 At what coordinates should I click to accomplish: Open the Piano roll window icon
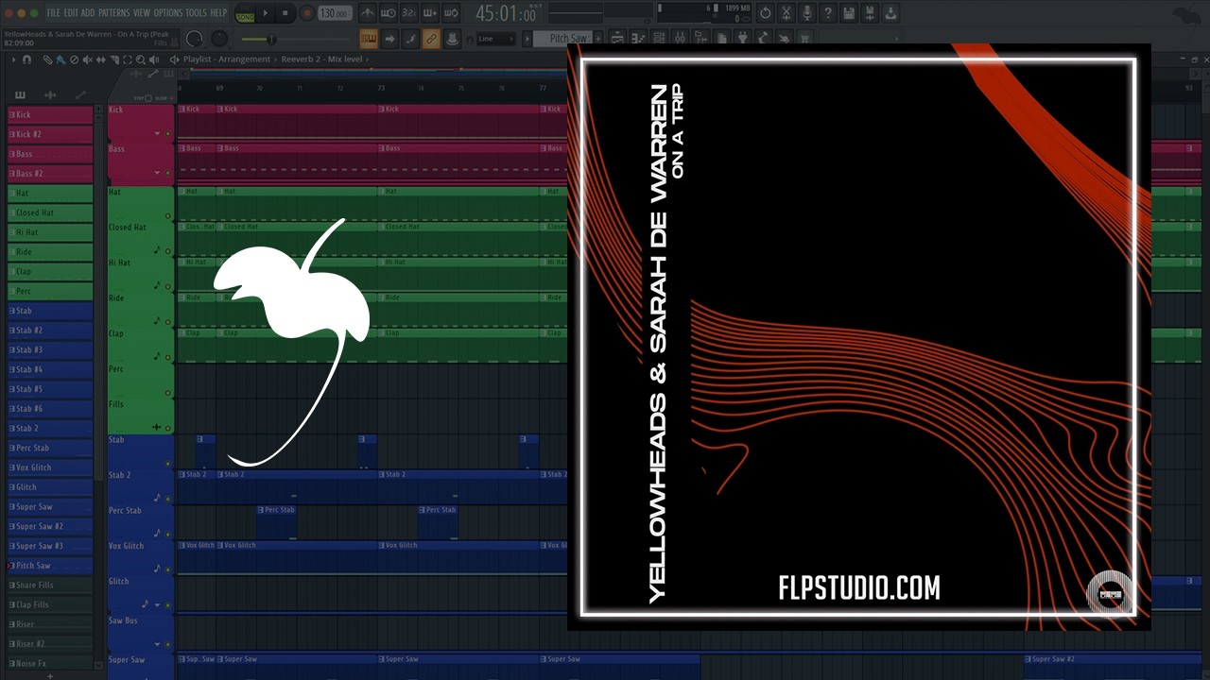638,38
